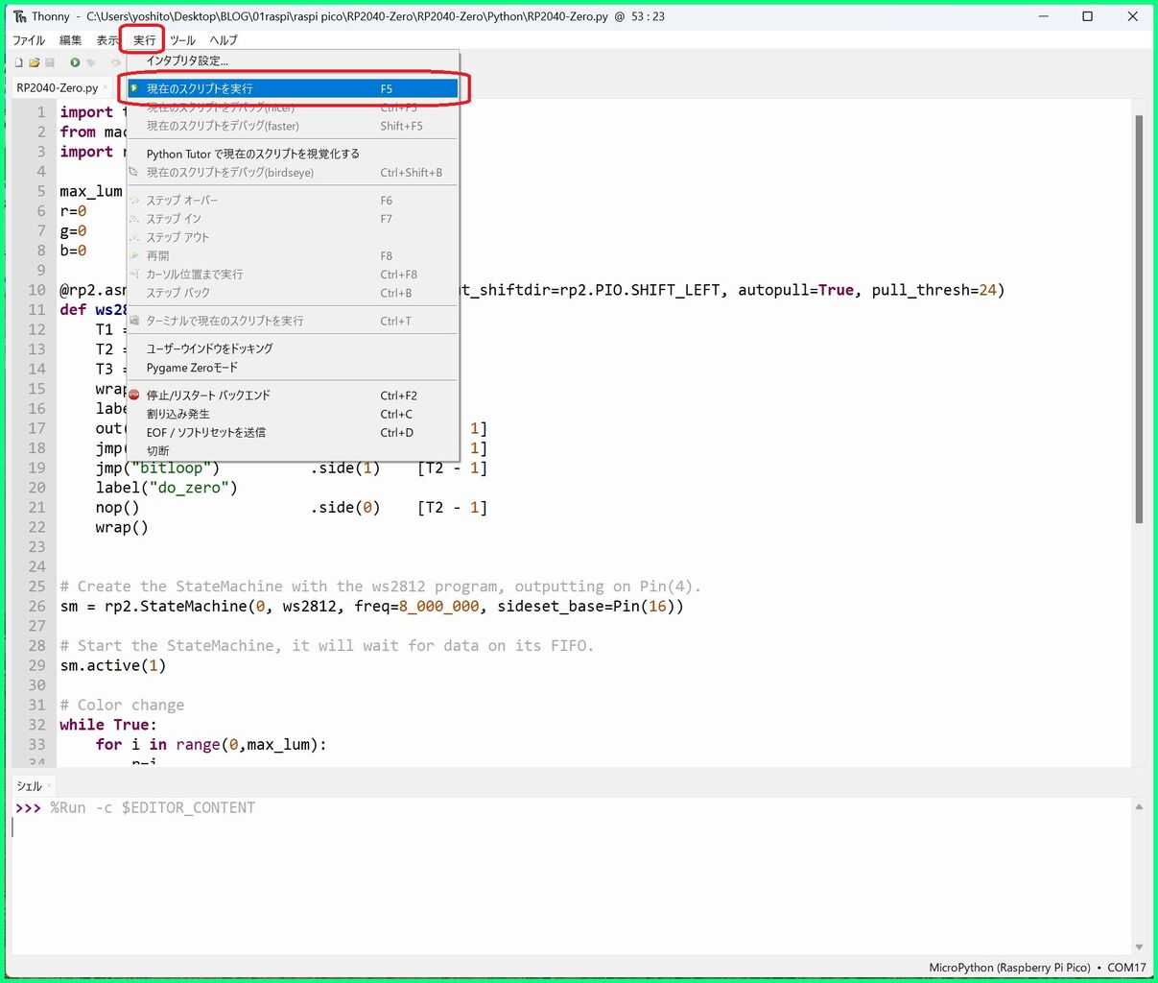Image resolution: width=1158 pixels, height=983 pixels.
Task: Select 再開 menu entry
Action: (x=294, y=256)
